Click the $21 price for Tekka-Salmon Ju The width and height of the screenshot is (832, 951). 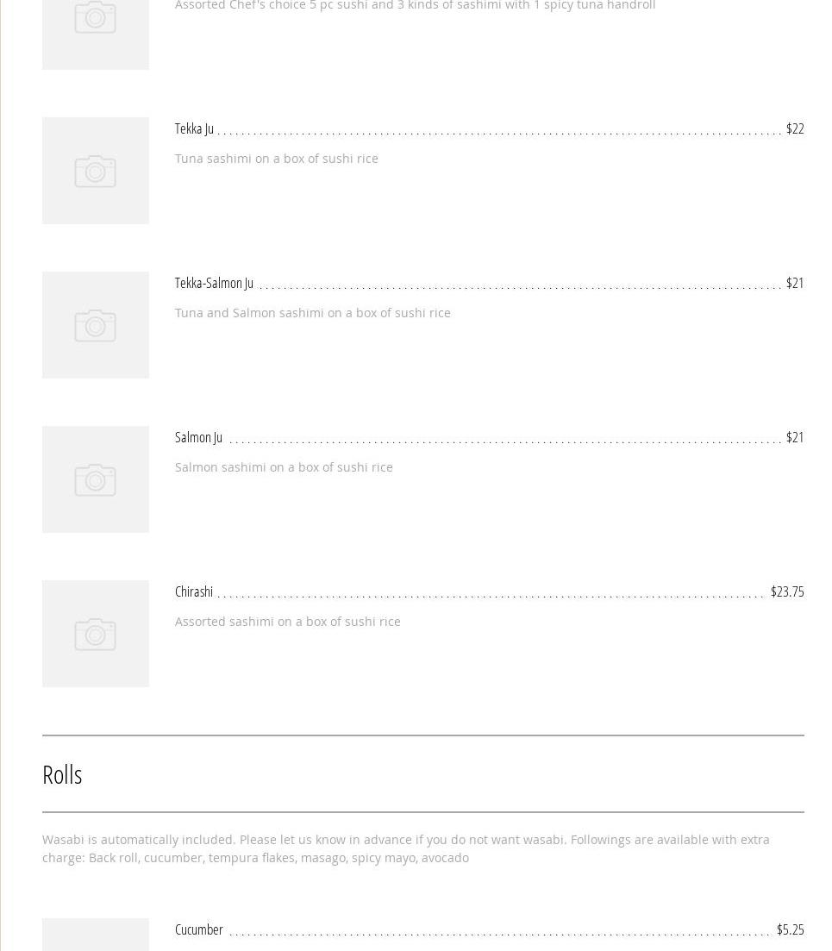794,283
